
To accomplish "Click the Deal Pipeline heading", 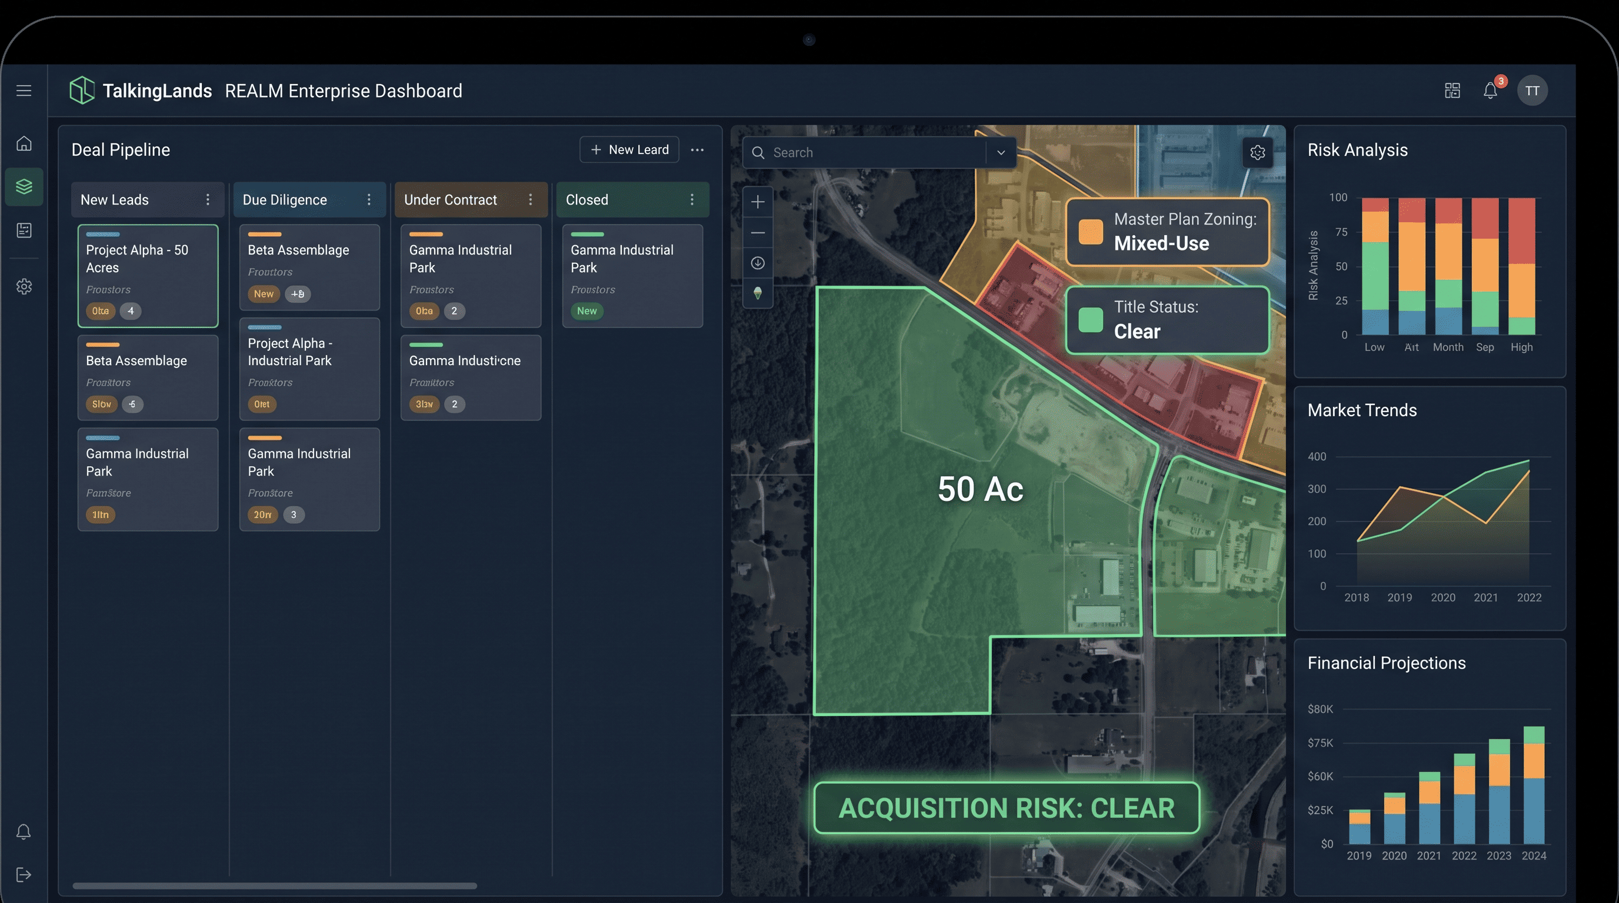I will click(121, 150).
